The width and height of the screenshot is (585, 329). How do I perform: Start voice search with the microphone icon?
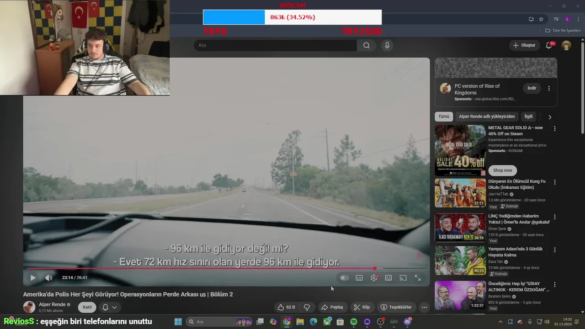click(387, 45)
